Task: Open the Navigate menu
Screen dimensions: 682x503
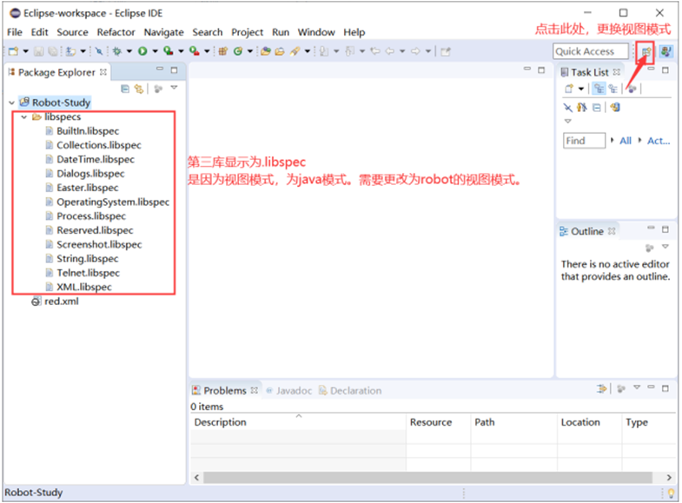Action: tap(163, 32)
